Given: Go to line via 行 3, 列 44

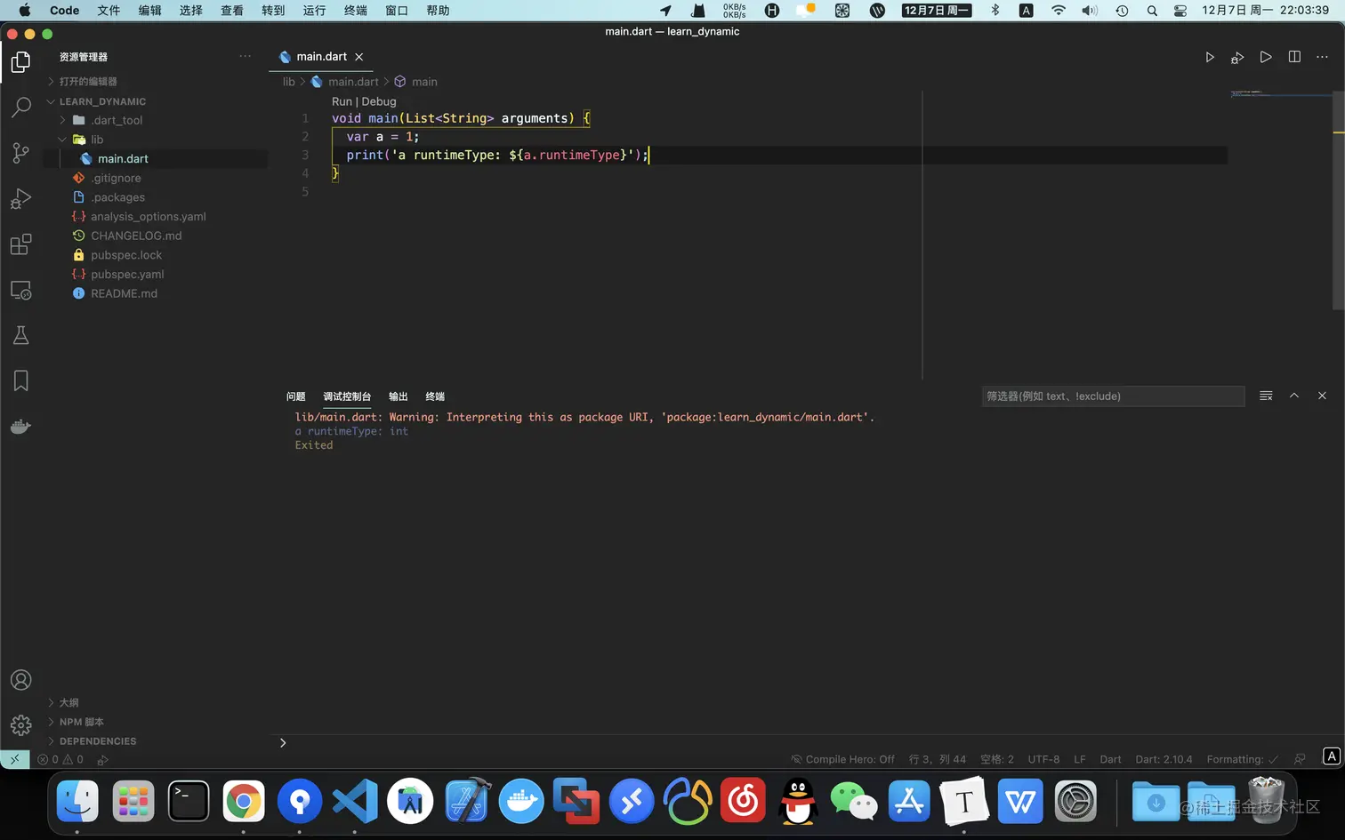Looking at the screenshot, I should pyautogui.click(x=937, y=759).
